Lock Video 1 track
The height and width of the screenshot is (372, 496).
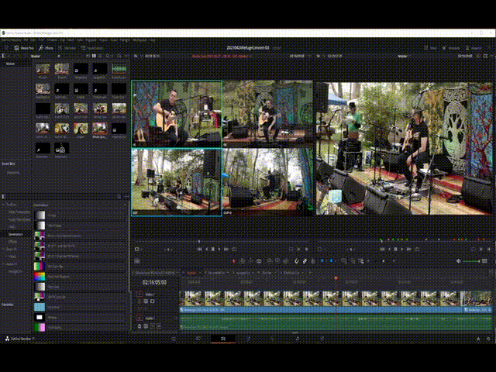point(141,301)
